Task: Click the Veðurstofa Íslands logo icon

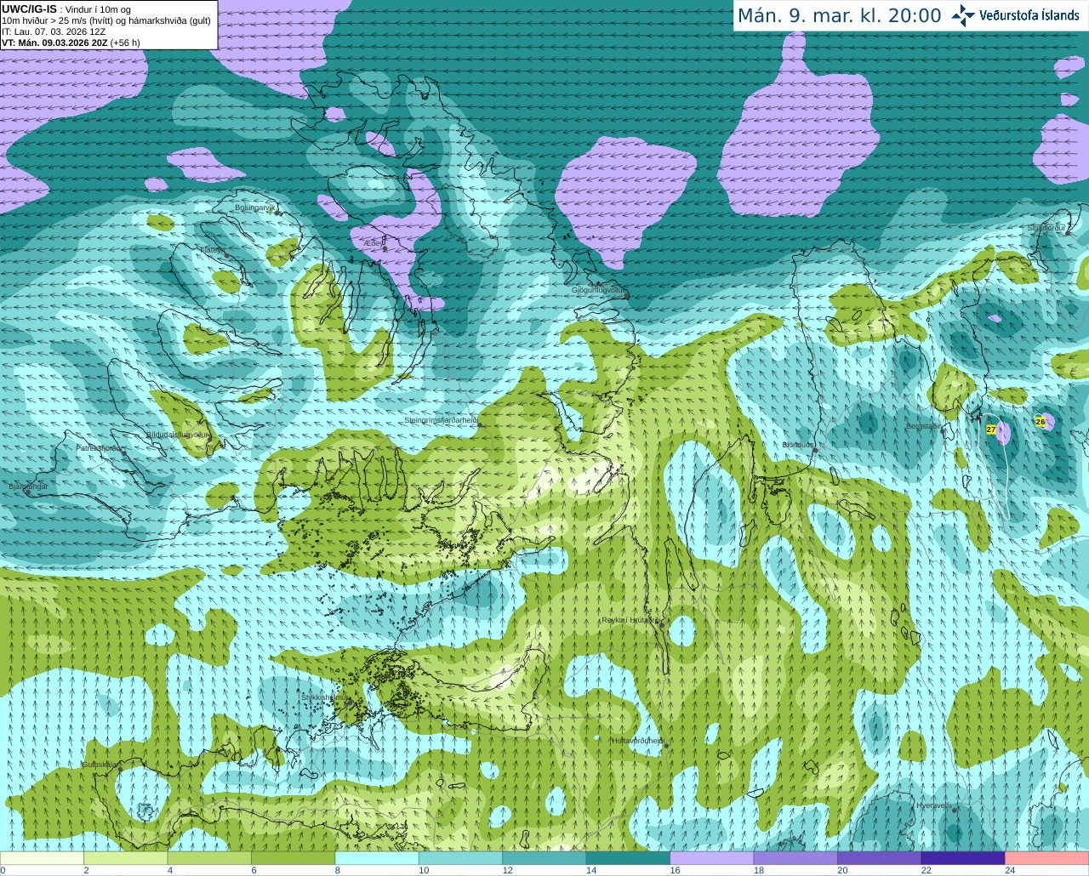Action: pos(963,15)
